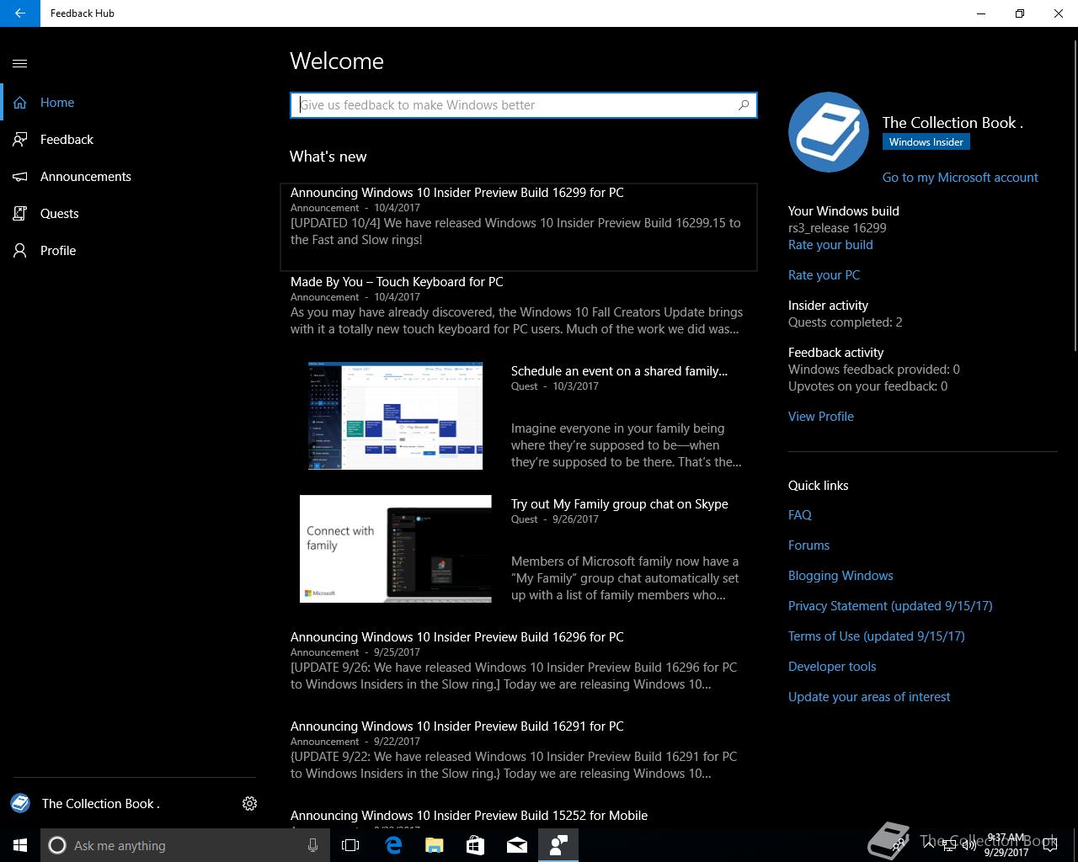Open File Explorer from taskbar
The height and width of the screenshot is (862, 1078).
coord(435,845)
